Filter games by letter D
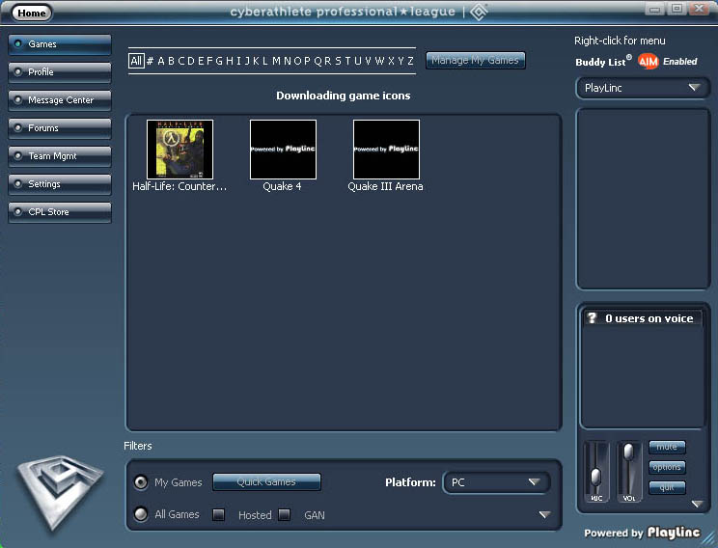The width and height of the screenshot is (718, 548). click(191, 61)
